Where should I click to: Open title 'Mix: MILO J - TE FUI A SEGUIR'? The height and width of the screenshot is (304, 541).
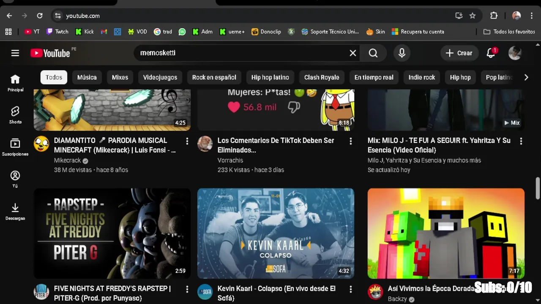click(x=439, y=145)
